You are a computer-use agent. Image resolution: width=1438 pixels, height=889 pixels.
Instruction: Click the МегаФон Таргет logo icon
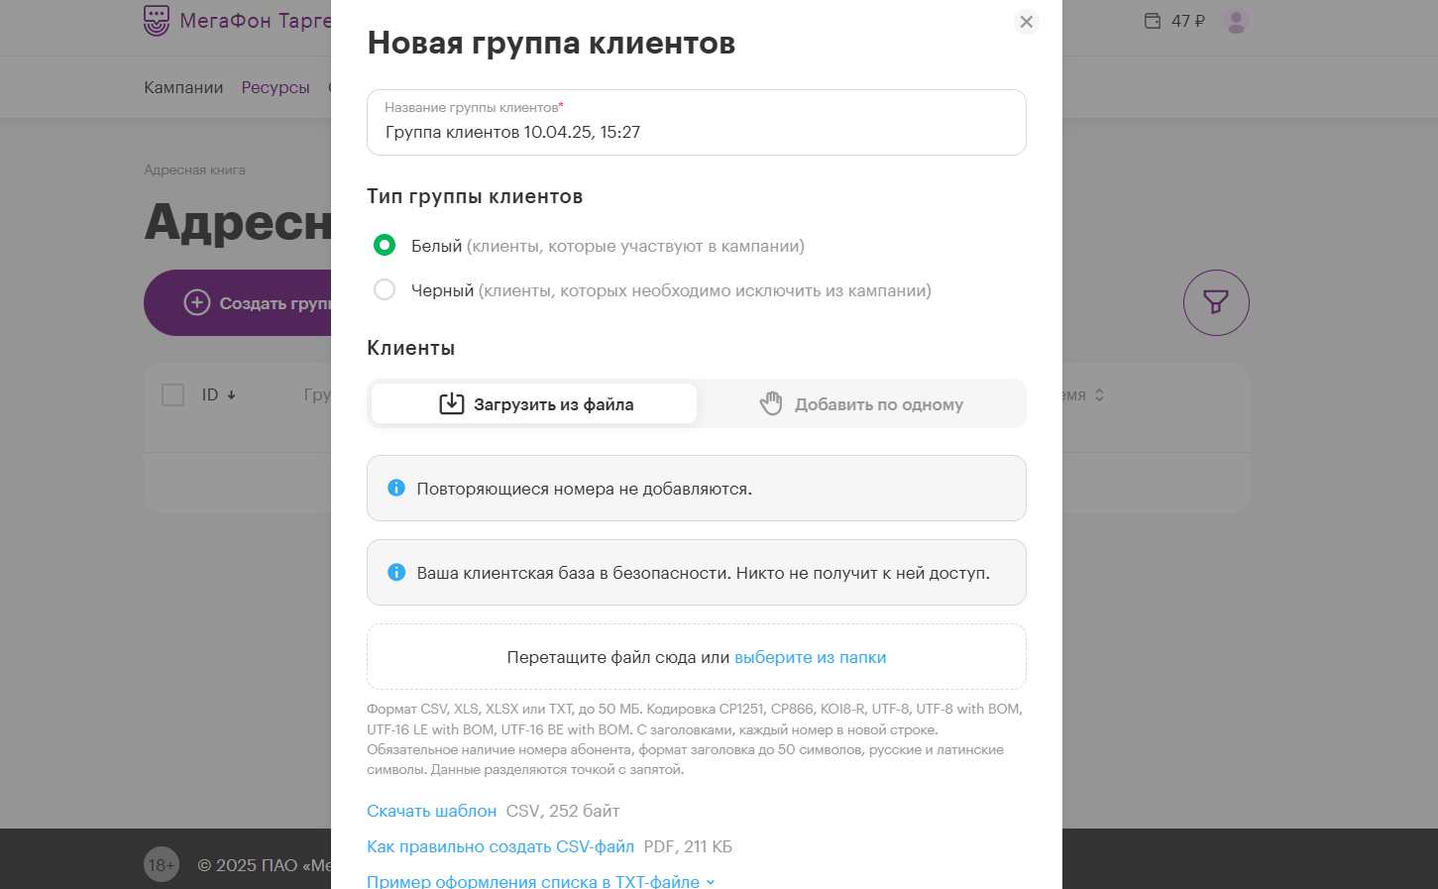pyautogui.click(x=157, y=20)
